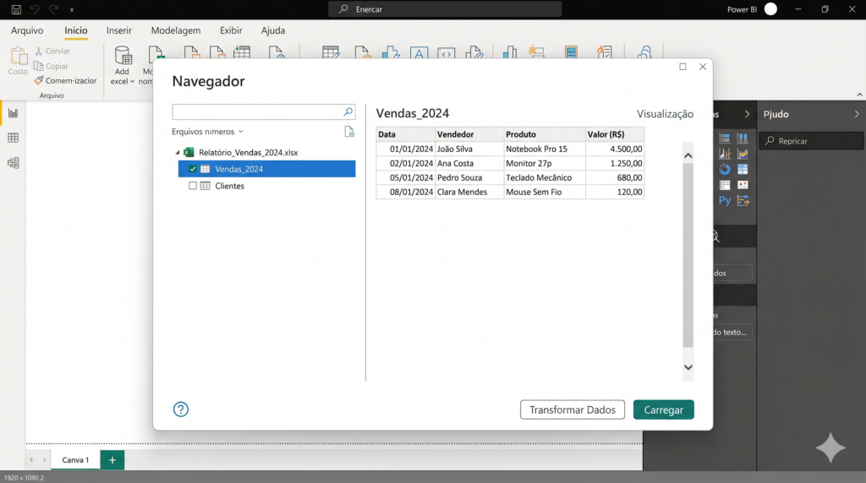Open the Modelagem ribbon tab
This screenshot has width=866, height=483.
point(176,30)
